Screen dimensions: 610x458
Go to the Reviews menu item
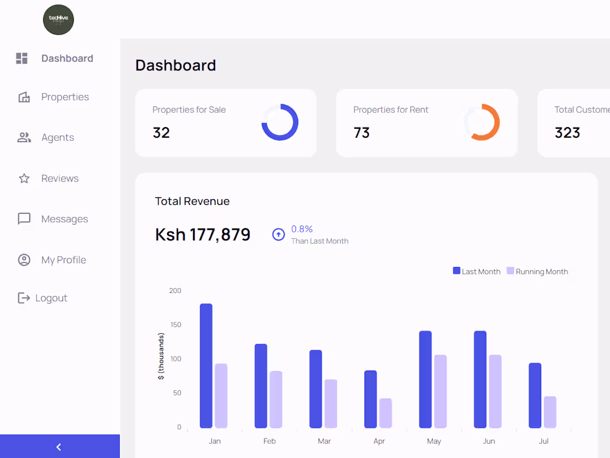click(60, 178)
